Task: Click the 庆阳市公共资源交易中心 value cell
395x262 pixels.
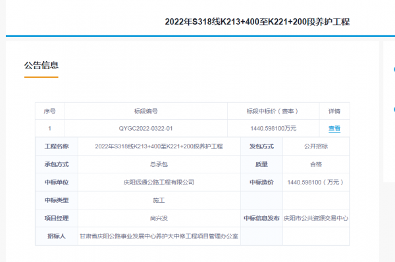Action: (x=316, y=218)
